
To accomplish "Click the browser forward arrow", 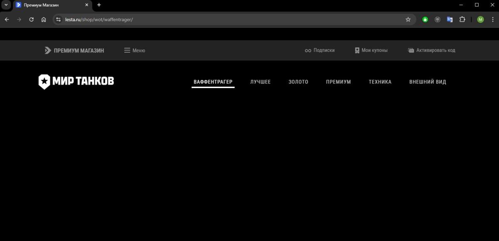I will pos(19,20).
